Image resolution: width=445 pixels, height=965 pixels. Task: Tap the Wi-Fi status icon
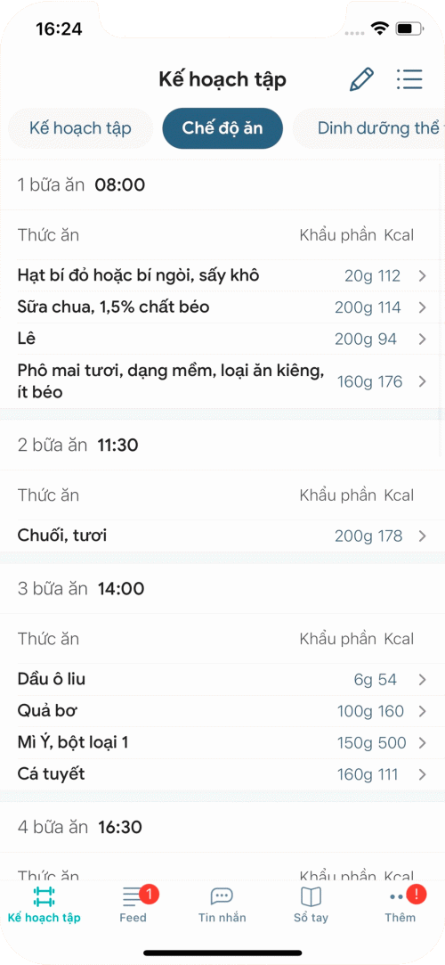pos(380,28)
